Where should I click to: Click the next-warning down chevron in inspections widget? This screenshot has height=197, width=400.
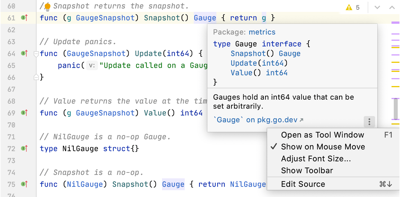(377, 8)
